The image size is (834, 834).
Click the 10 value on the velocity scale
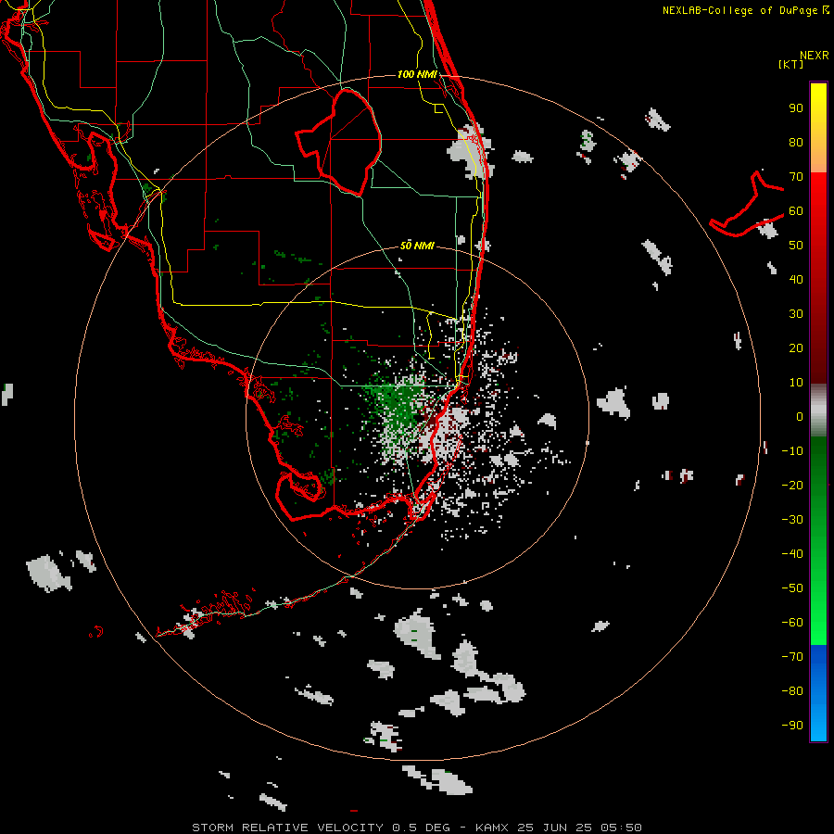[x=796, y=383]
